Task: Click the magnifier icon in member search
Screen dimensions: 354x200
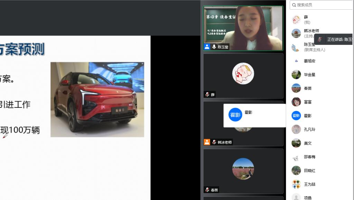Action: (294, 5)
